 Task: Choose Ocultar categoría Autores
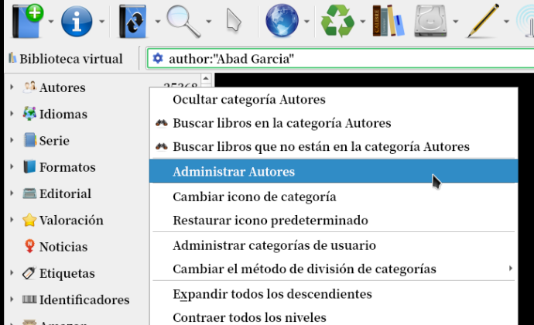pyautogui.click(x=334, y=100)
